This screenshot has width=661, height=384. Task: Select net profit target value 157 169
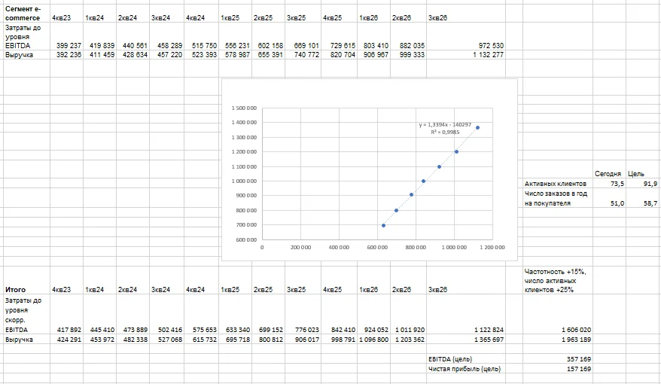click(558, 369)
